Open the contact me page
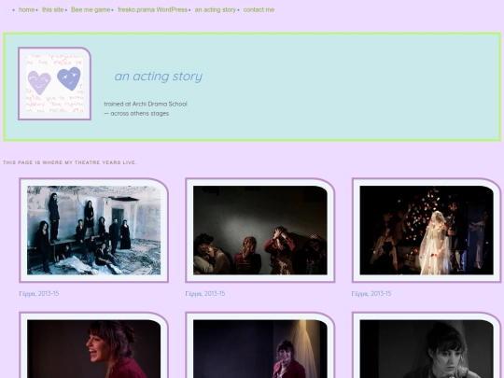This screenshot has width=504, height=378. pos(259,9)
